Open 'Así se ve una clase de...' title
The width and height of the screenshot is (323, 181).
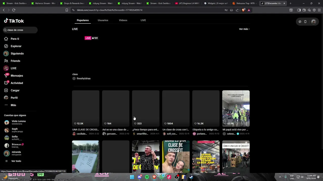click(x=115, y=130)
